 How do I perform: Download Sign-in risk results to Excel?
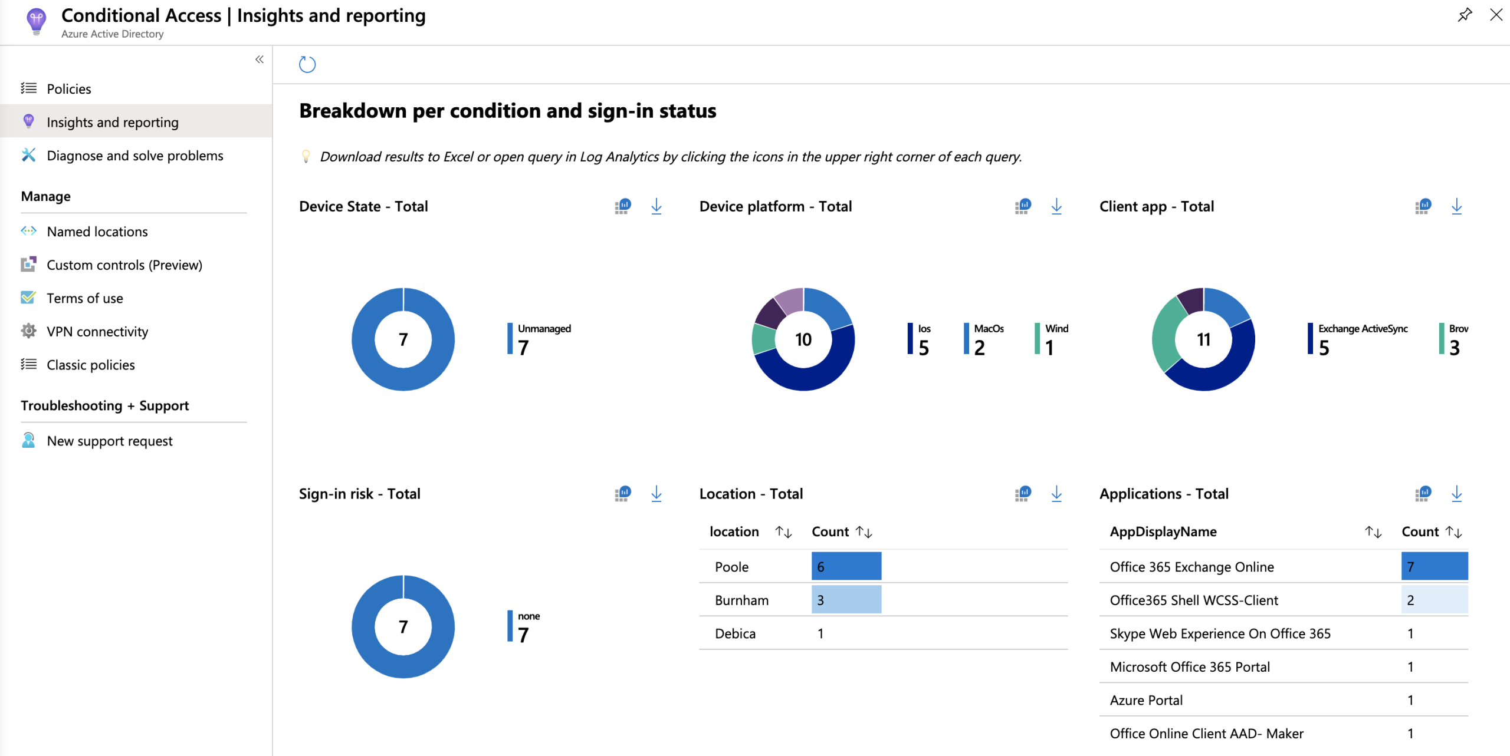656,494
